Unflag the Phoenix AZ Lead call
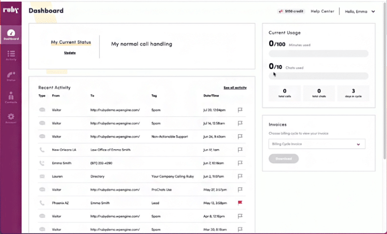387x234 pixels. [x=240, y=203]
